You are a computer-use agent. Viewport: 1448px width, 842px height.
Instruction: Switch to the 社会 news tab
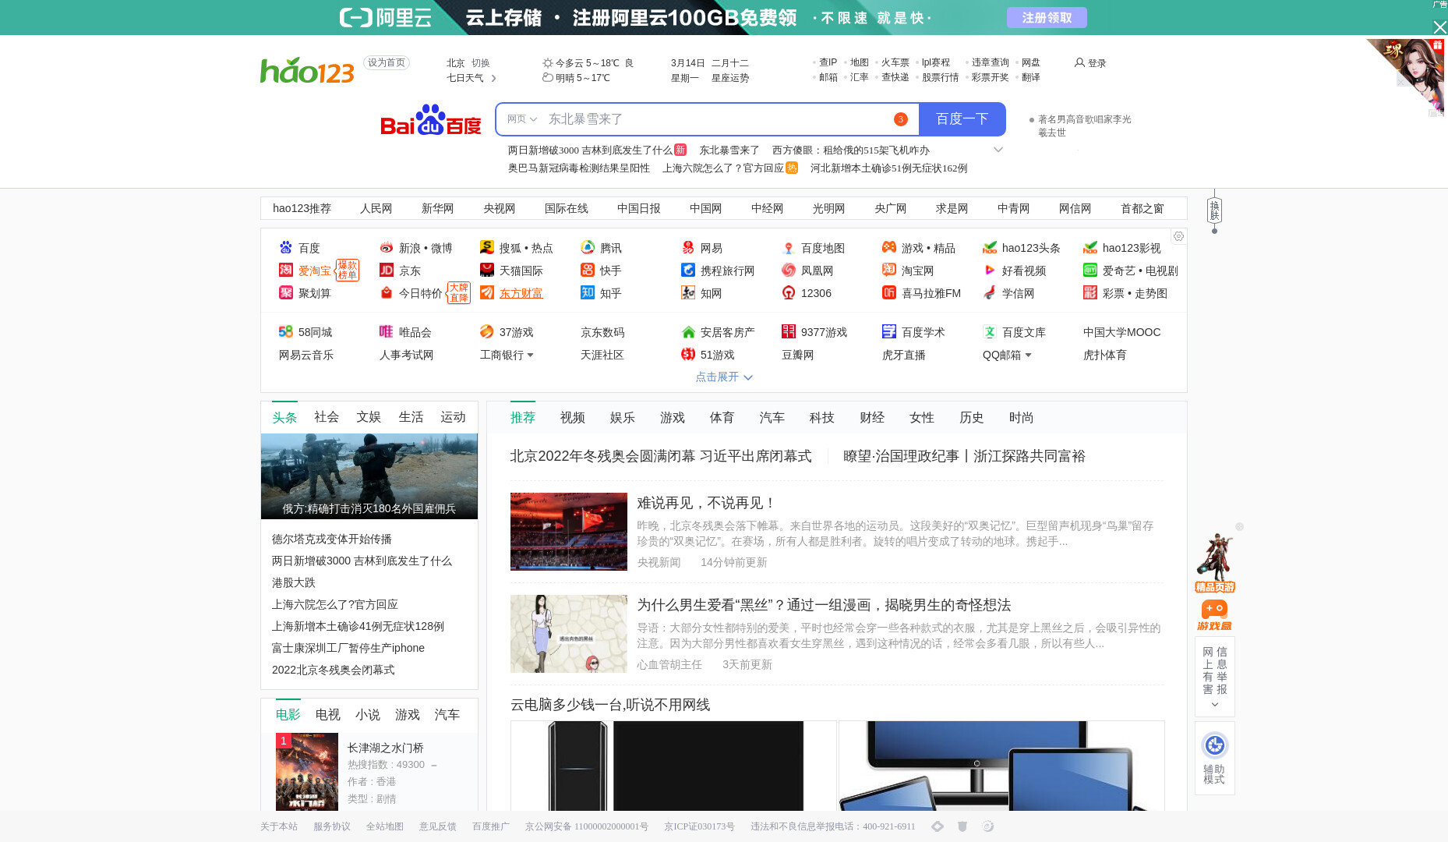(327, 417)
